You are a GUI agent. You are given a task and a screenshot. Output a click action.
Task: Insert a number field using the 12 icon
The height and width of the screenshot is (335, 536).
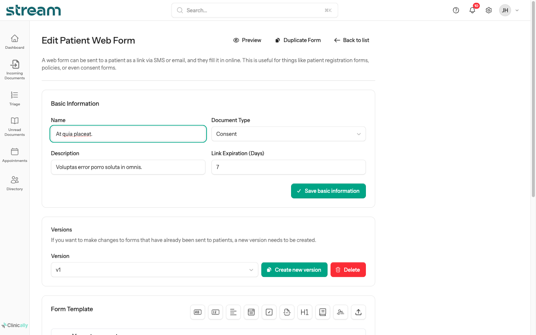point(216,312)
